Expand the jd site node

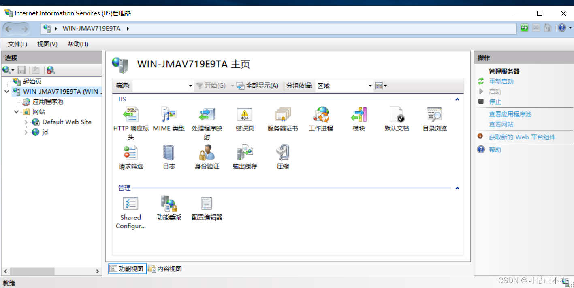tap(26, 132)
